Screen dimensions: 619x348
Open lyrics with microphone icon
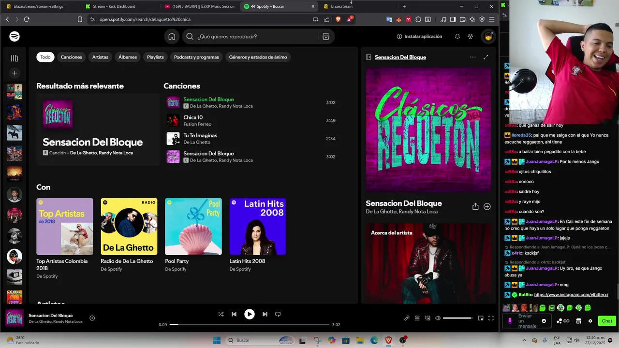tap(407, 318)
